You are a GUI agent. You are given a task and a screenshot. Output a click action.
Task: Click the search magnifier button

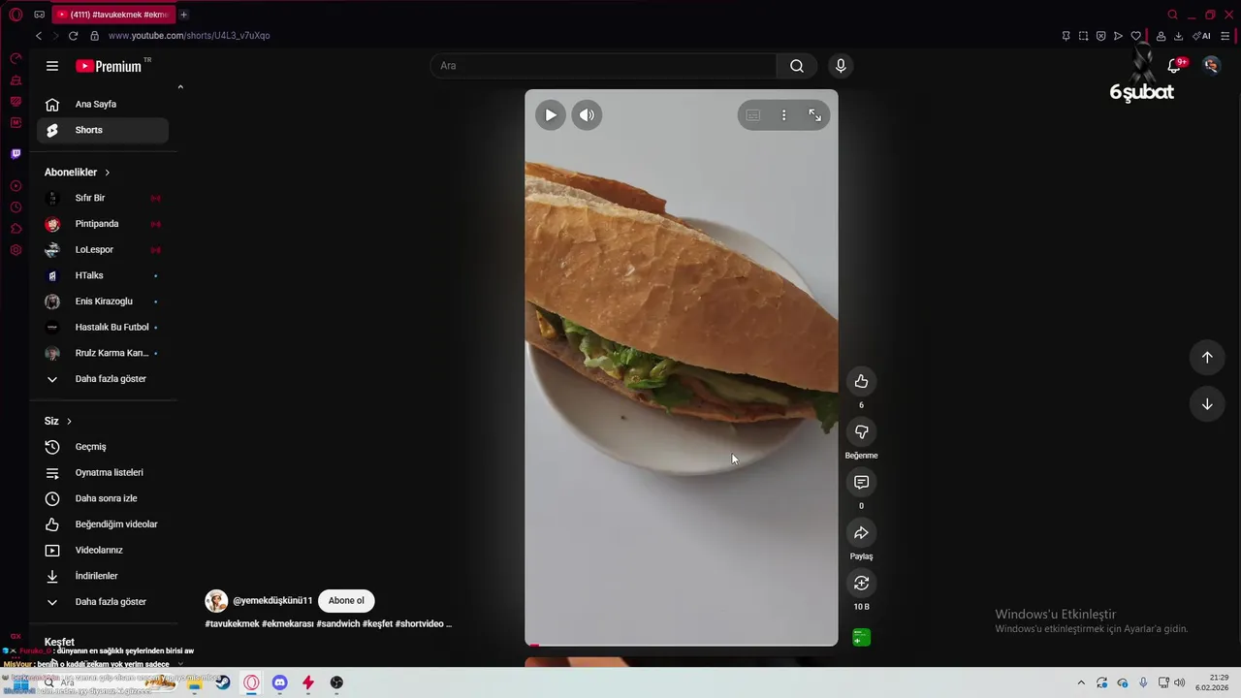click(797, 66)
